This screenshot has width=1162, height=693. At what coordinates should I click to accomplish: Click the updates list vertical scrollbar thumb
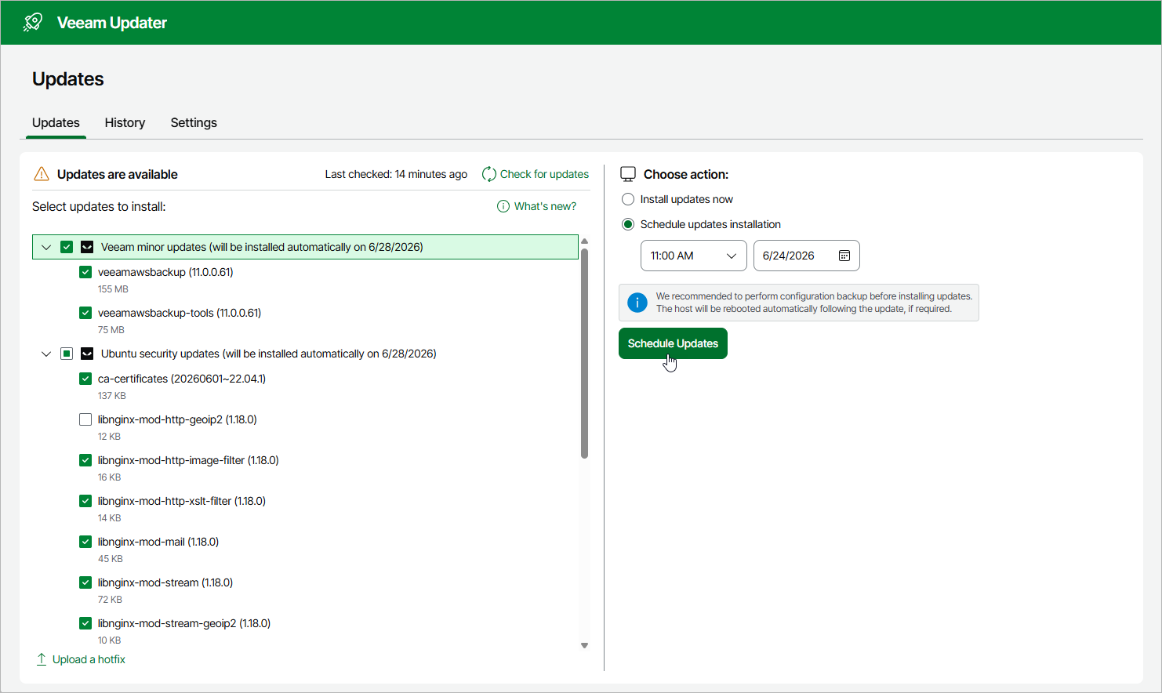point(584,353)
